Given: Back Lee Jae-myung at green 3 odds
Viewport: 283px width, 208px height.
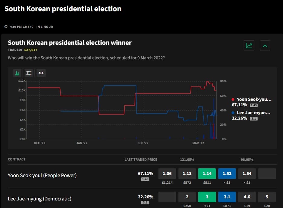Looking at the screenshot, I should tap(207, 197).
